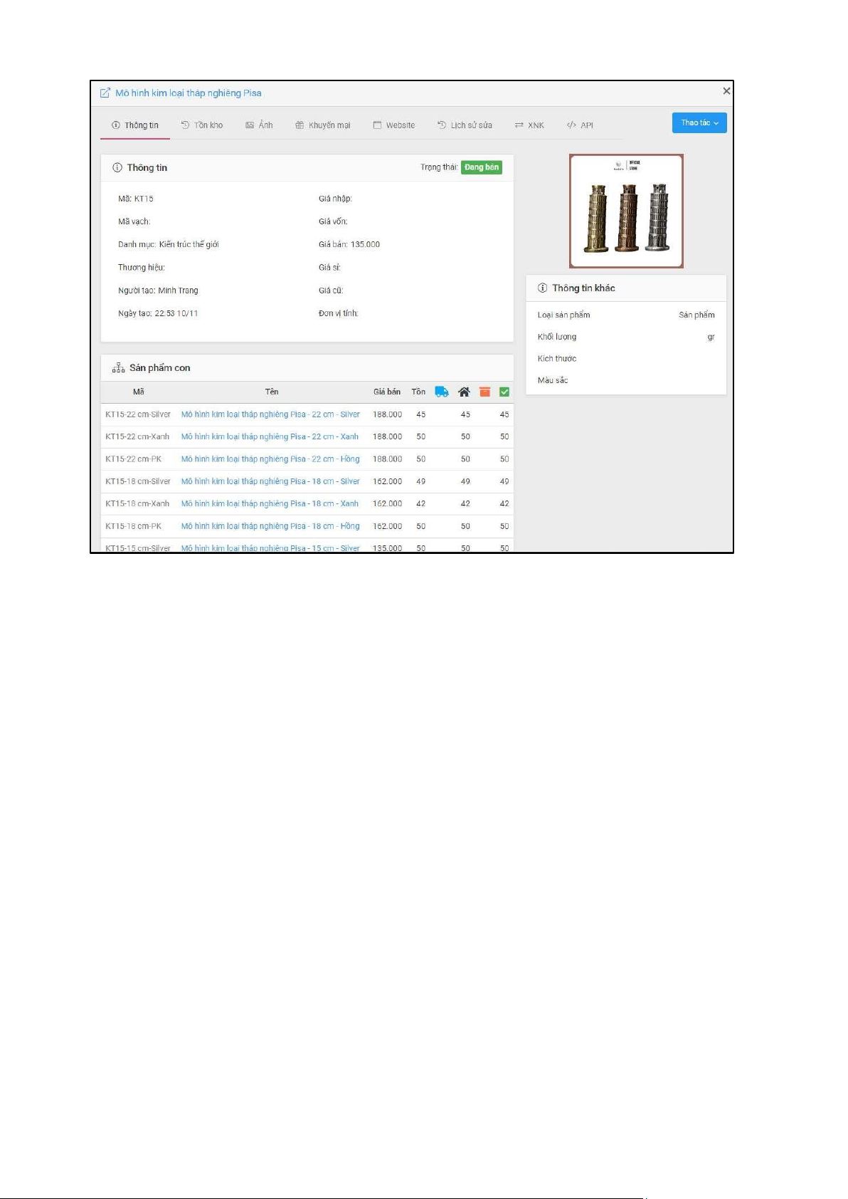Go to the Khuyến mại tab

323,125
